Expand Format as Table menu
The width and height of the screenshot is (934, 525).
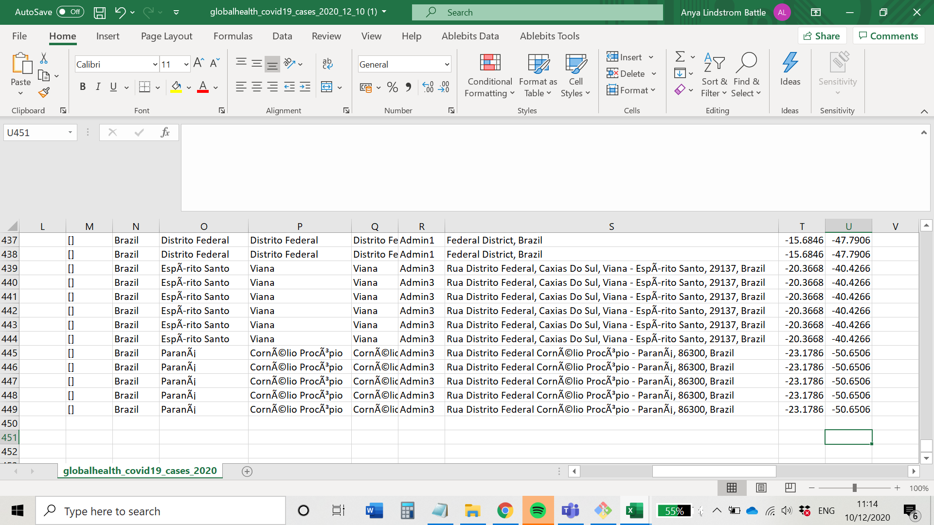point(538,75)
